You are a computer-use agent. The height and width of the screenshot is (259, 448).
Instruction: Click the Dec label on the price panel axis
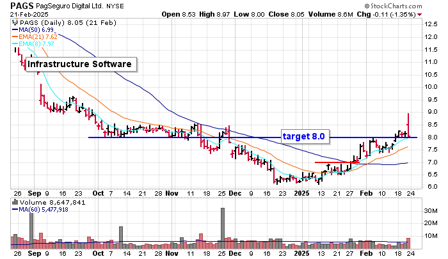(x=235, y=193)
